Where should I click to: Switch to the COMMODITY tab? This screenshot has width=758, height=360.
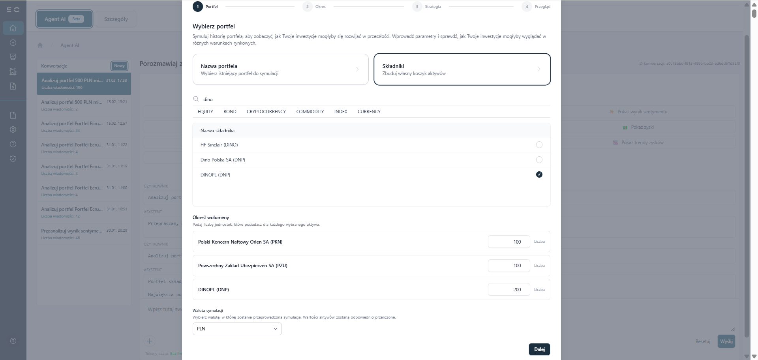tap(310, 112)
